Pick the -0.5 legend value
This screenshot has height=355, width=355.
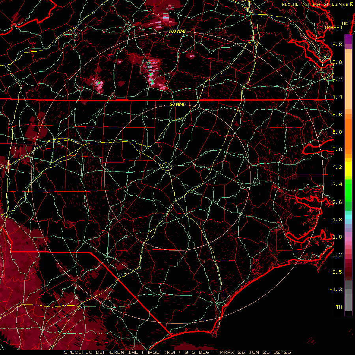point(336,272)
